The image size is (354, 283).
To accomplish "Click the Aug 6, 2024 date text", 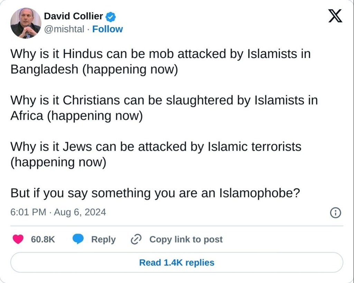I will coord(80,212).
